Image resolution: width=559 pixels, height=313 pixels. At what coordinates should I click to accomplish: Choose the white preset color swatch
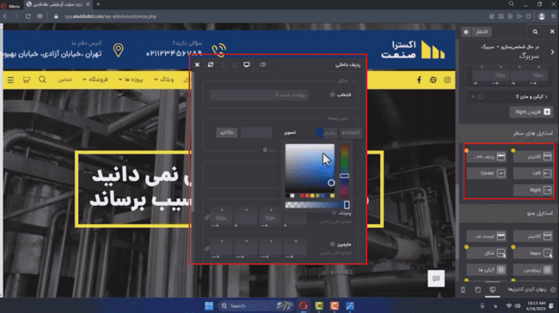[x=292, y=196]
